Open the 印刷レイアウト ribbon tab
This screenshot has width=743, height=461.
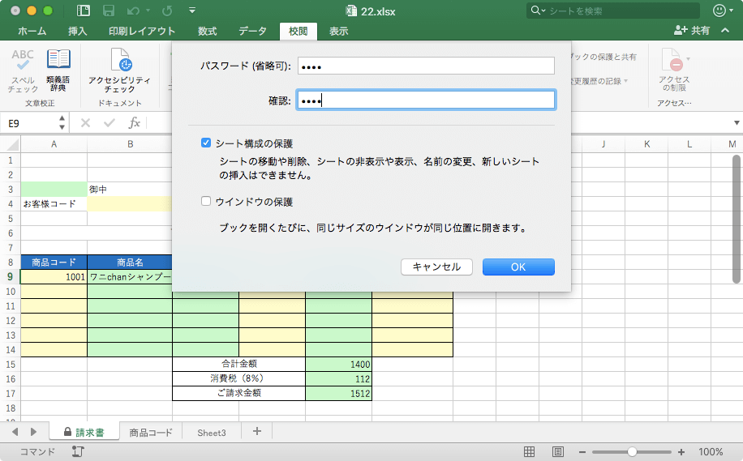(x=142, y=31)
